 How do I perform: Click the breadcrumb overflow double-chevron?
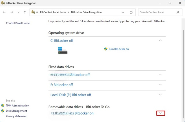(x=37, y=12)
